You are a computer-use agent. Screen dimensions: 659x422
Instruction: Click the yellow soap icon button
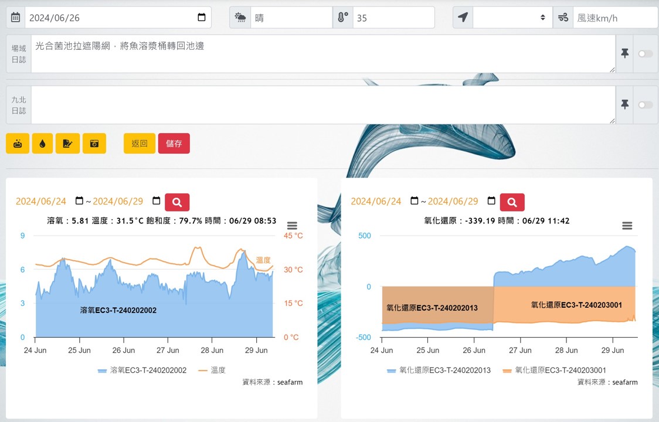click(x=18, y=144)
